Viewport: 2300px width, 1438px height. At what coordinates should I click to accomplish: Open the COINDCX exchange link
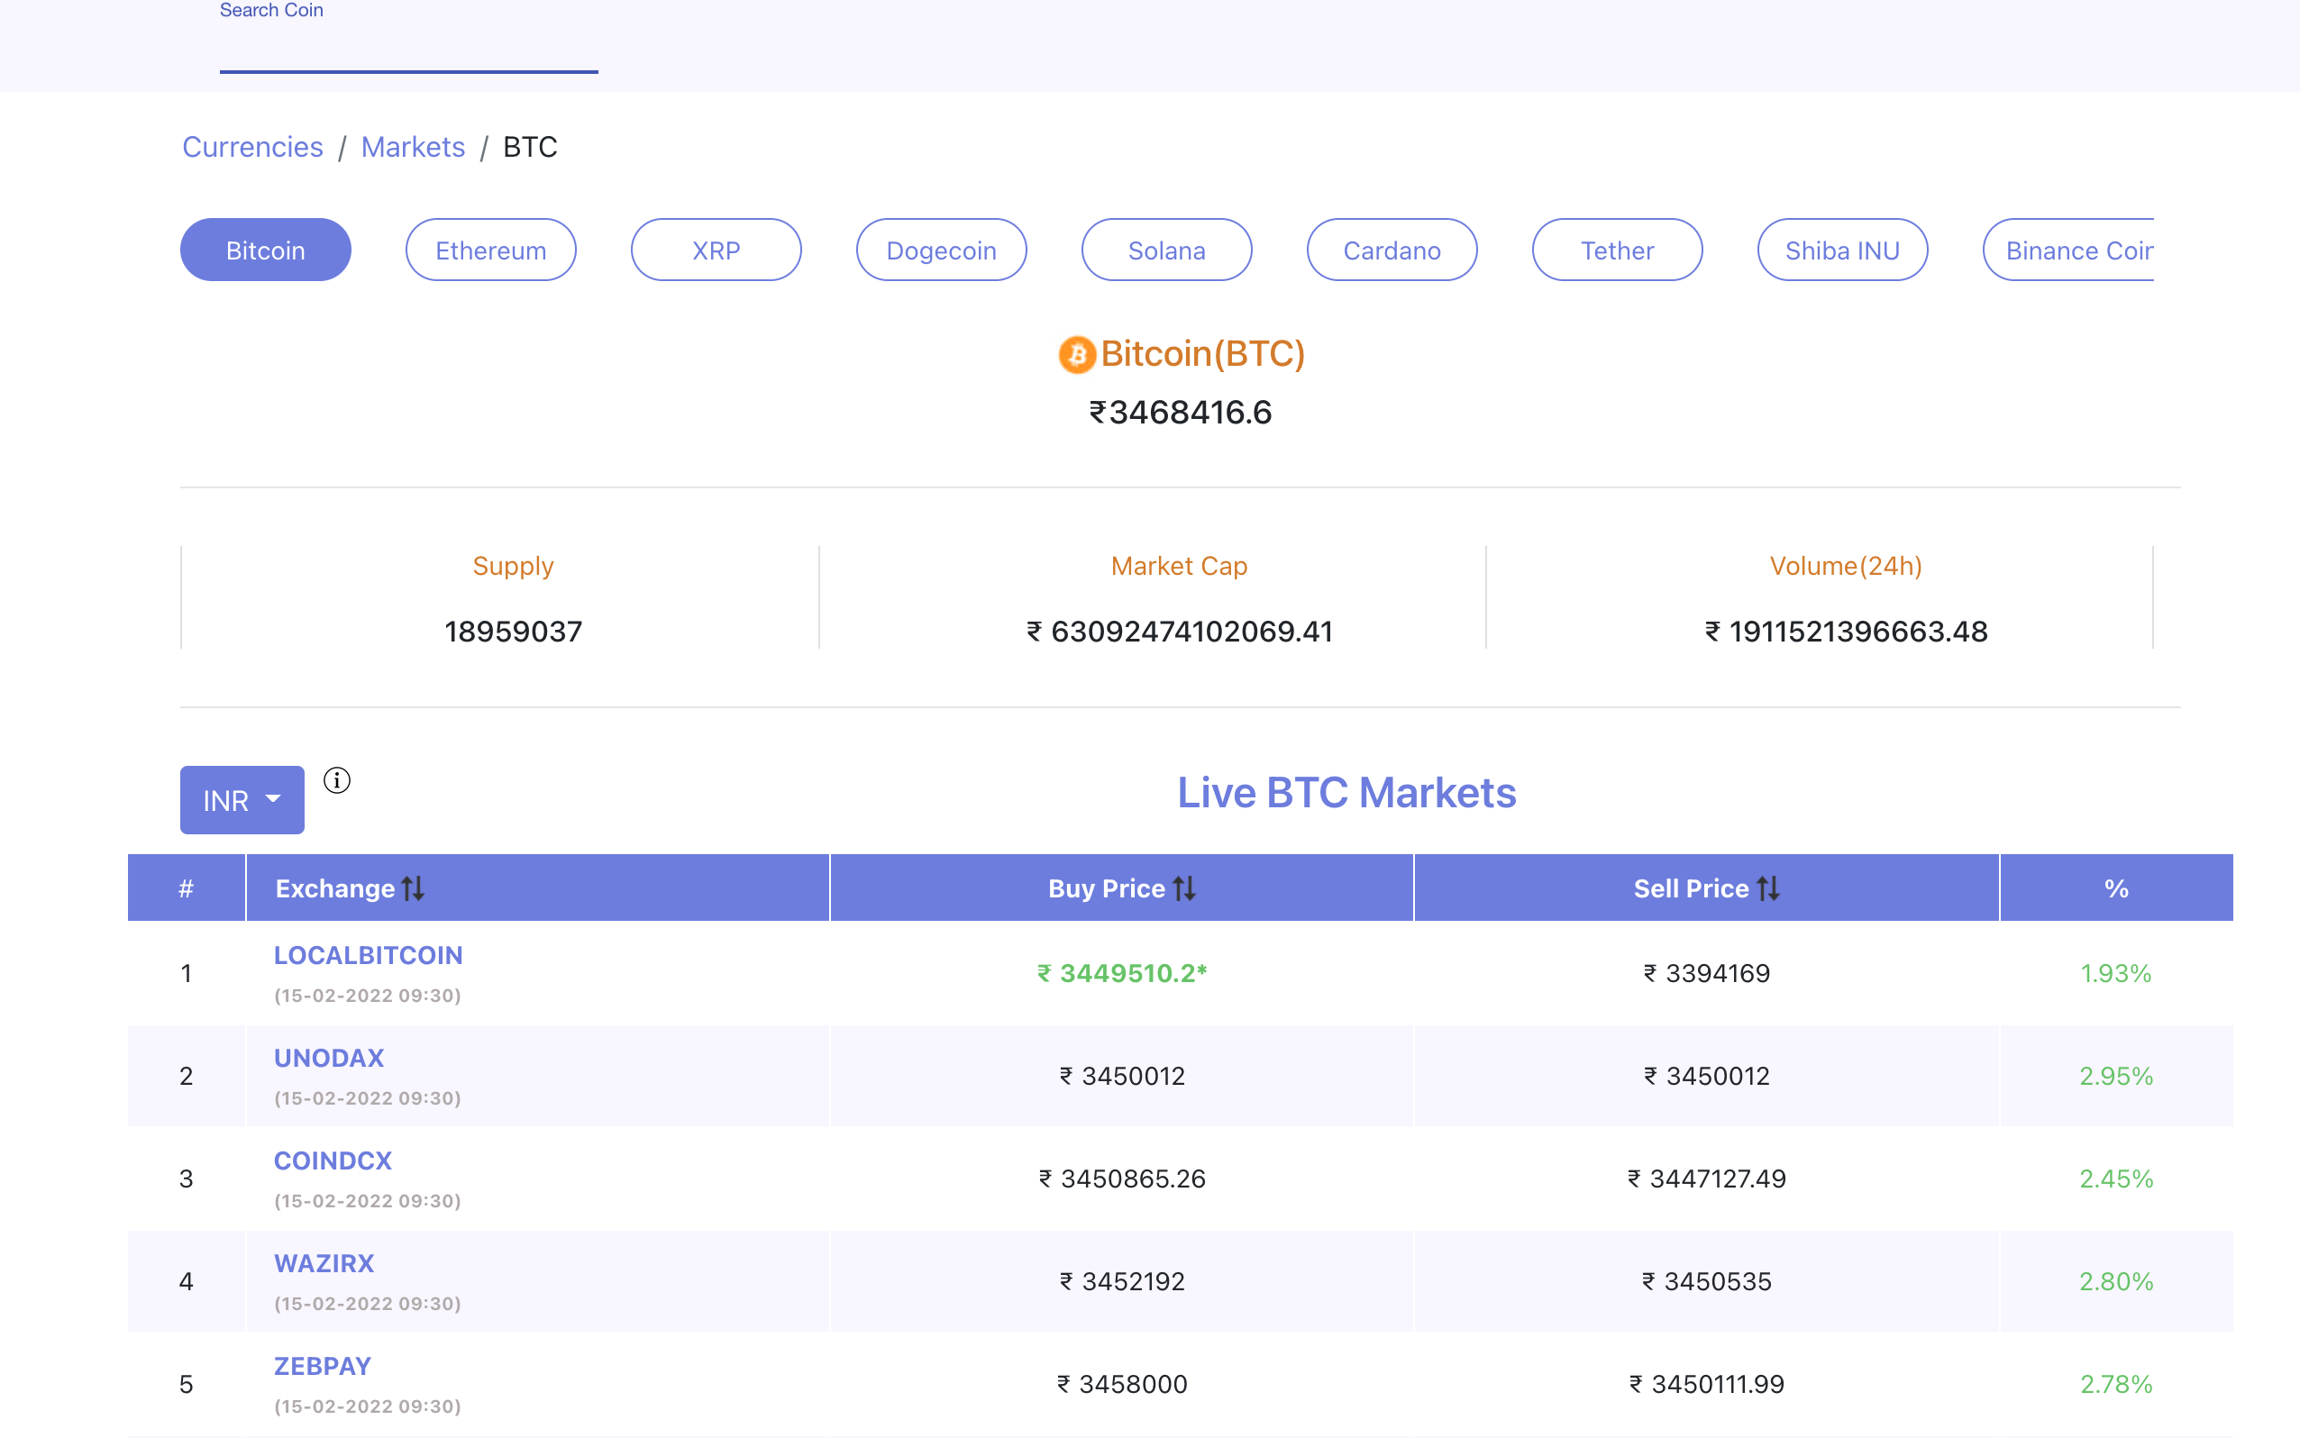333,1160
